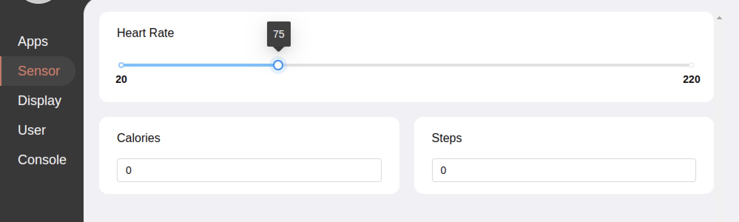Click the slider's maximum endpoint dot
739x222 pixels.
pyautogui.click(x=691, y=65)
